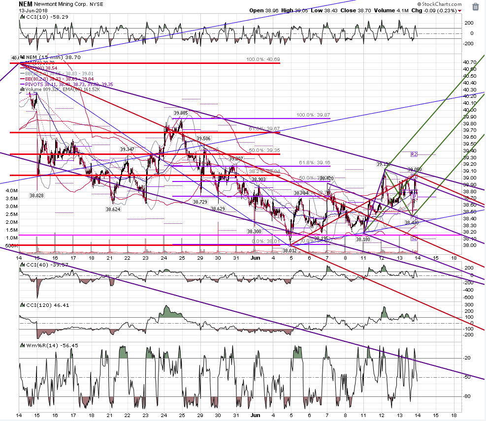
Task: Click the 38.729 price label
Action: 200,202
